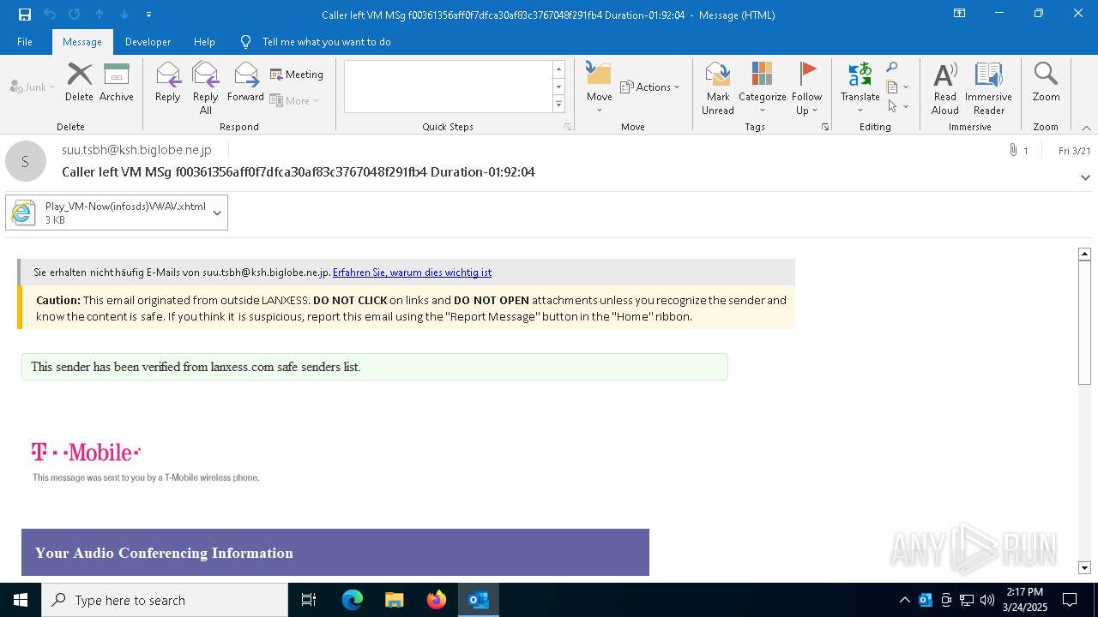
Task: Click the Your Audio Conferencing Information banner
Action: (335, 553)
